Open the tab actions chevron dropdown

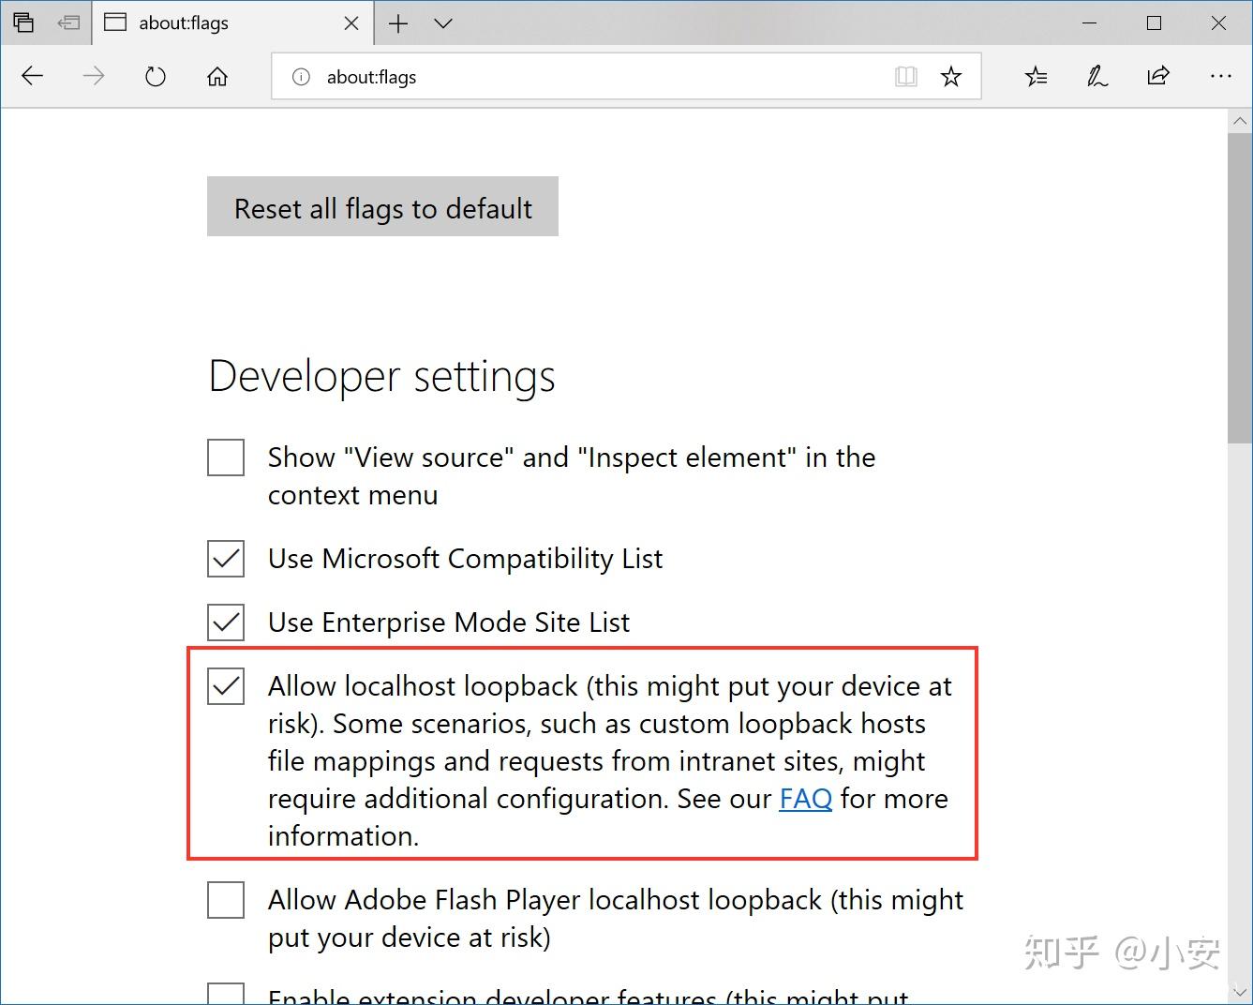pos(442,22)
